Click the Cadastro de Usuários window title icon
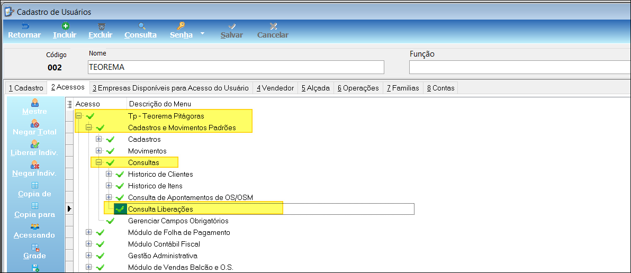Viewport: 631px width, 273px height. click(9, 12)
